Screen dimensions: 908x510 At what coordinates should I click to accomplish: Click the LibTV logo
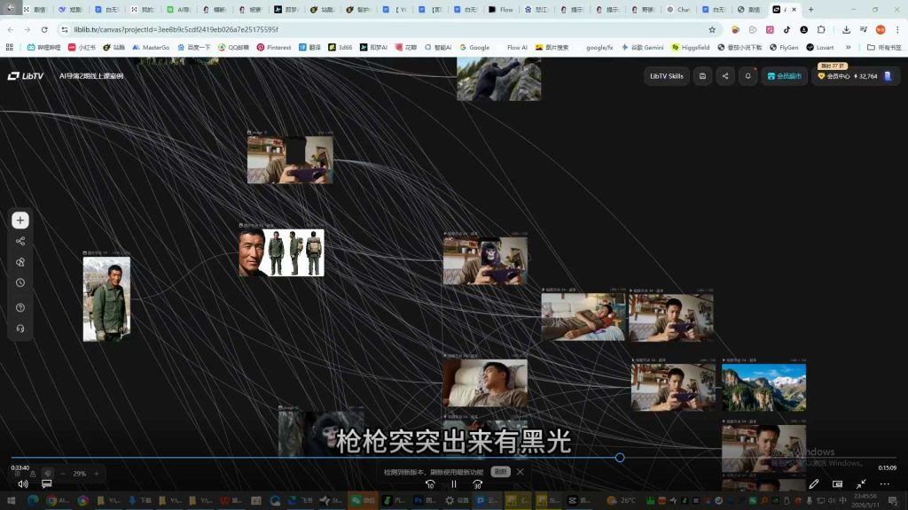tap(26, 76)
